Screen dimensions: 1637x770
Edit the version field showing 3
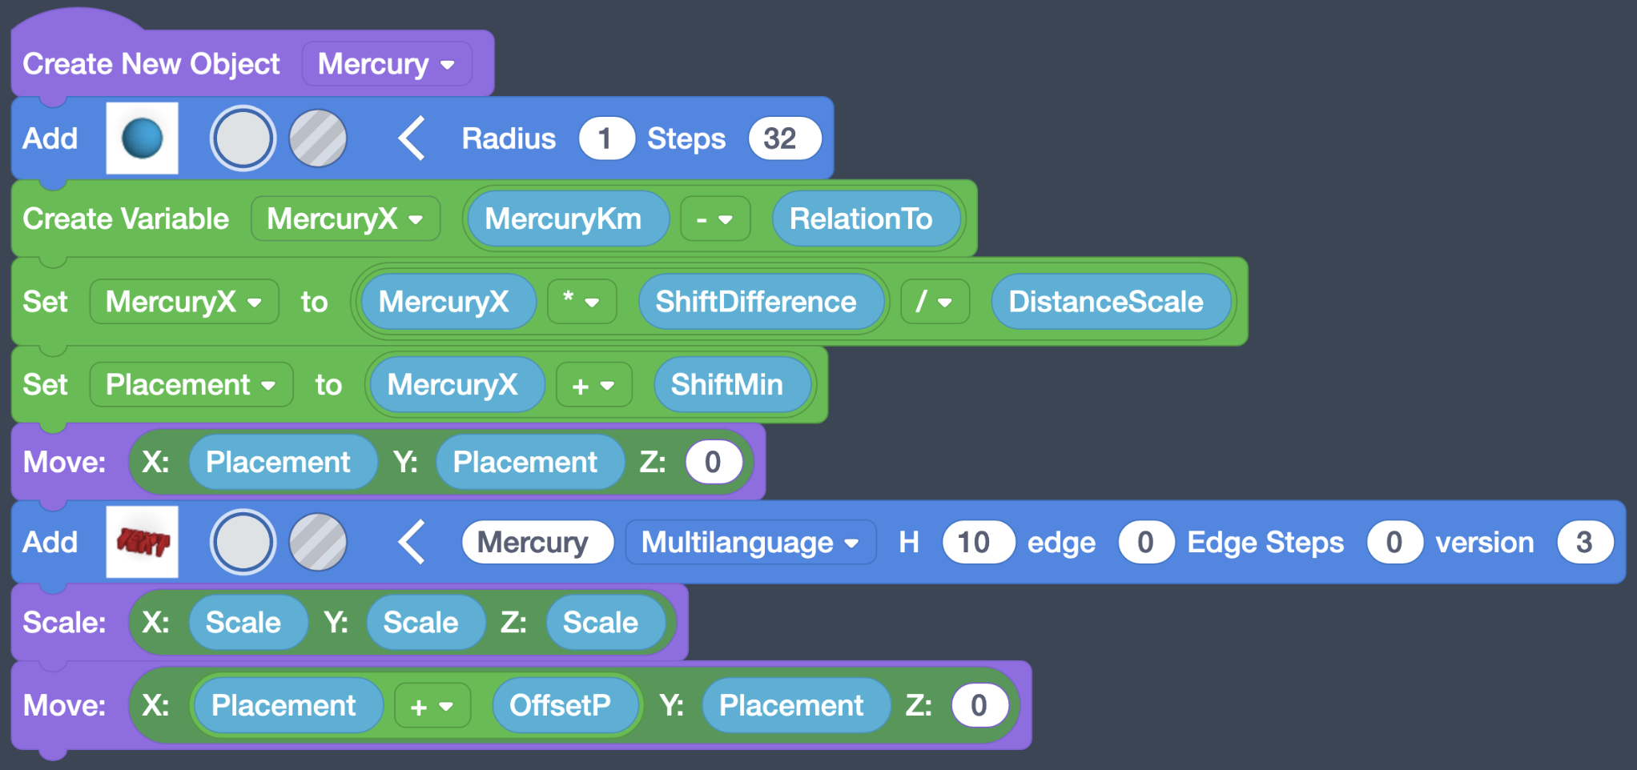[1587, 542]
